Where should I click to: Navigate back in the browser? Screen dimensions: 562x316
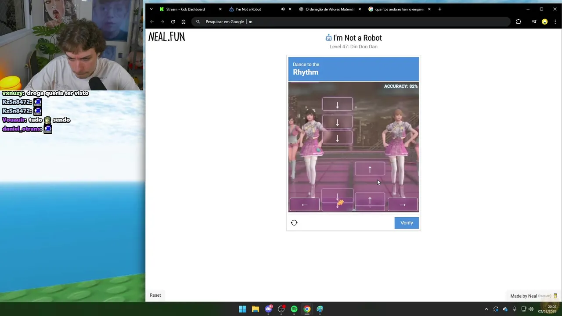tap(152, 22)
